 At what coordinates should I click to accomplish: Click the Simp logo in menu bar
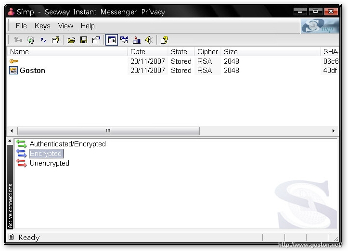click(320, 26)
